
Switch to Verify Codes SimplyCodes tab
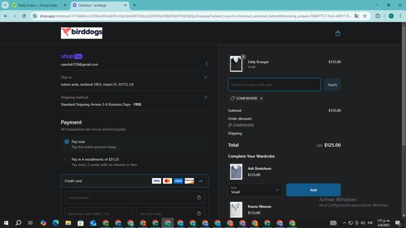(37, 5)
